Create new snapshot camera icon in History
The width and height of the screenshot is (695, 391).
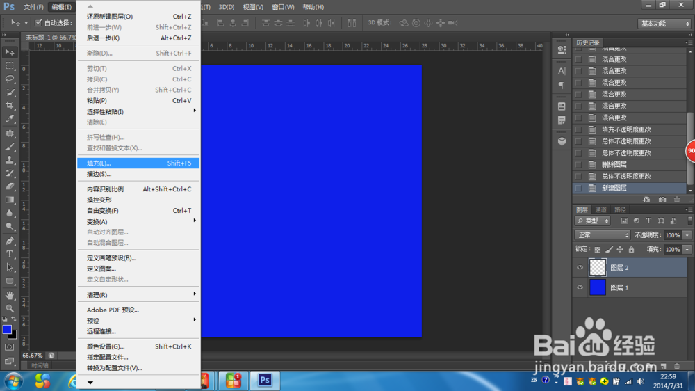coord(662,200)
